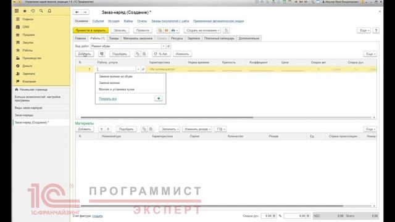The width and height of the screenshot is (395, 222).
Task: Open the События link
Action: tap(98, 21)
